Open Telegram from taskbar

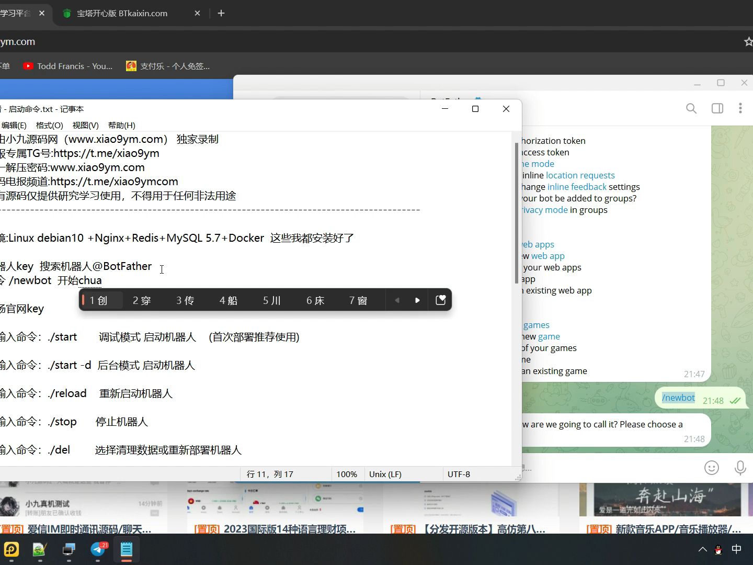coord(98,549)
